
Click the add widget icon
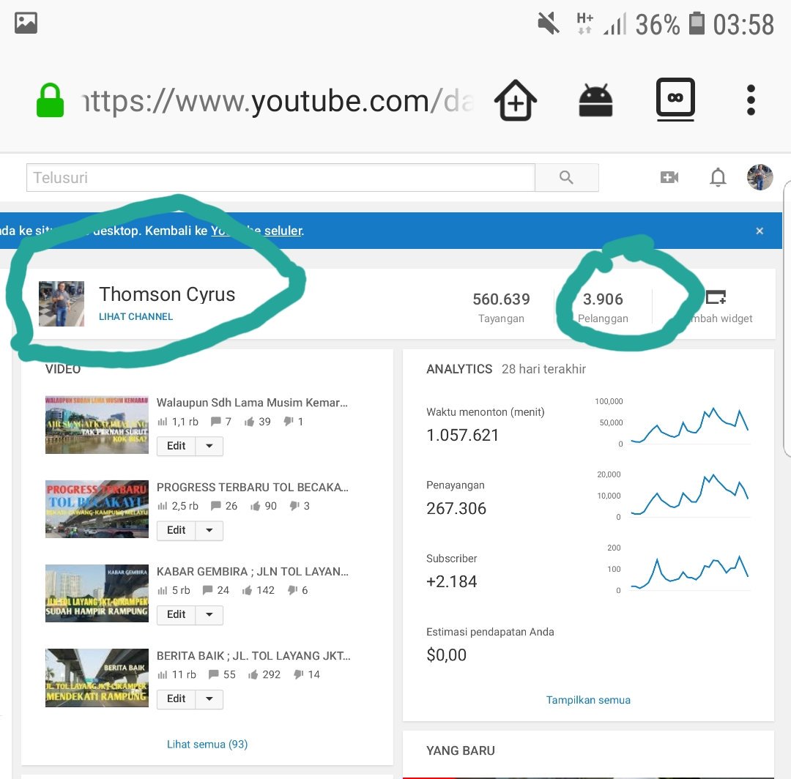[716, 297]
